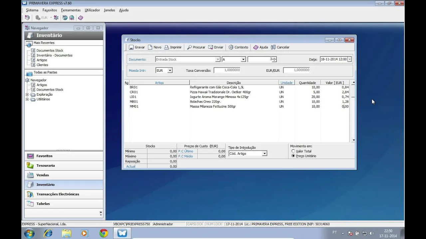This screenshot has height=239, width=426.
Task: Click the Artigo column header
Action: point(159,83)
